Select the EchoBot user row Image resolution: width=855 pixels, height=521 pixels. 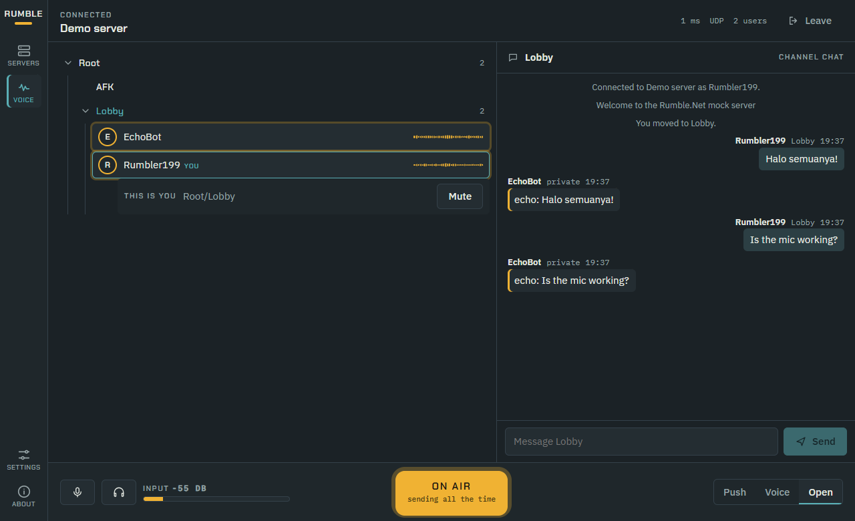click(291, 137)
